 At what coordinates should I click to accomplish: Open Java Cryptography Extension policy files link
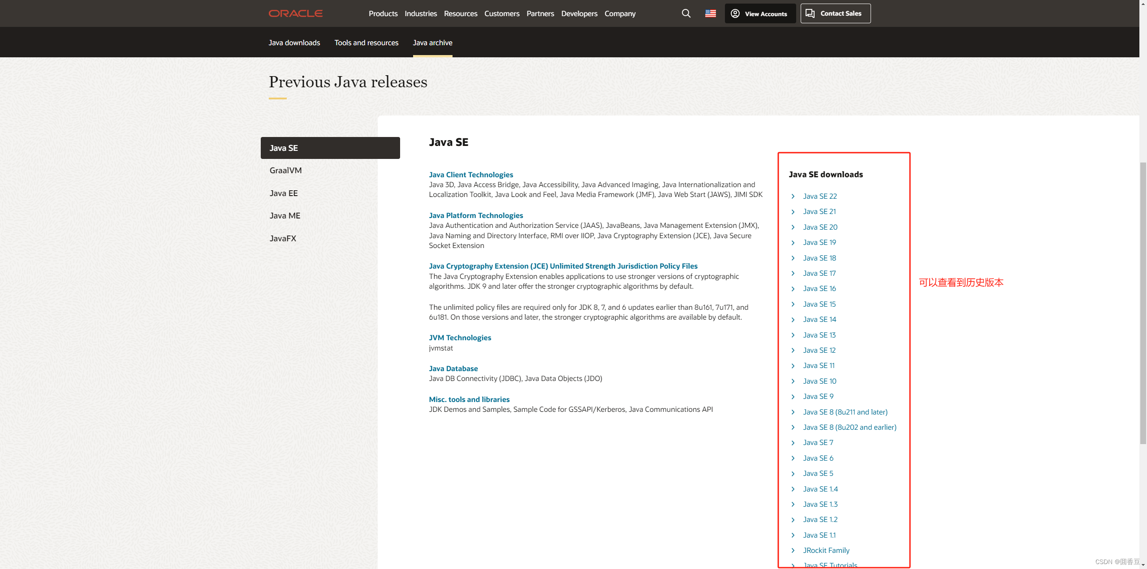563,265
